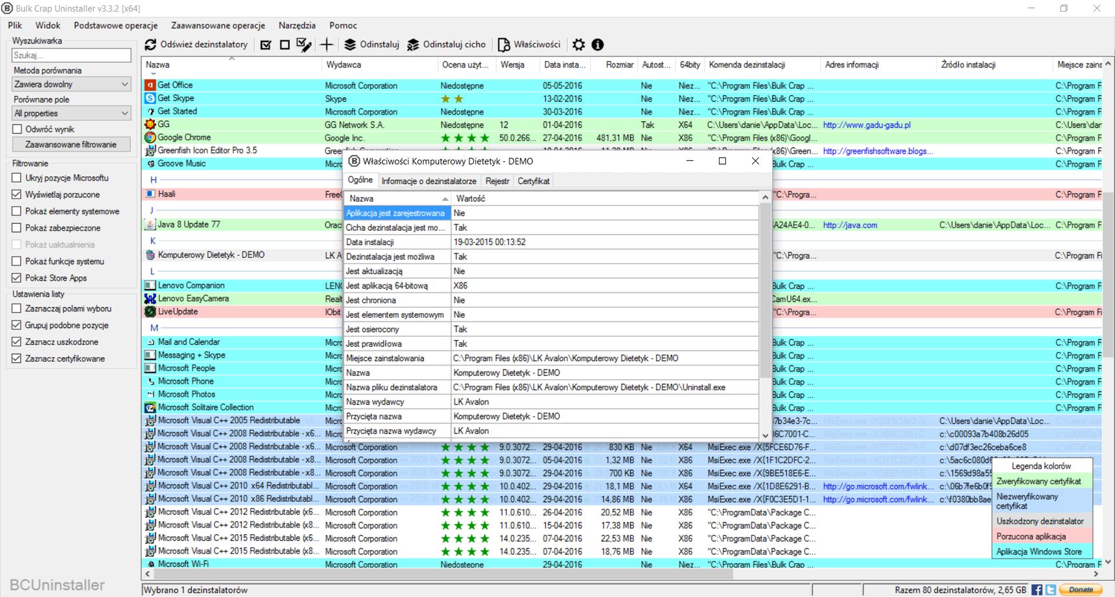1115x597 pixels.
Task: Click the Get Skype app icon
Action: (150, 98)
